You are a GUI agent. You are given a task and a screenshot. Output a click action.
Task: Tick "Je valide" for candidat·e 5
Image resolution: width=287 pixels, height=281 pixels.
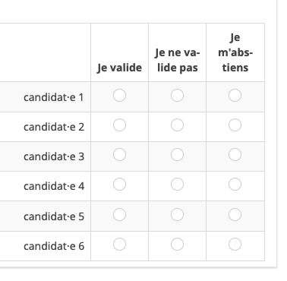coord(119,215)
